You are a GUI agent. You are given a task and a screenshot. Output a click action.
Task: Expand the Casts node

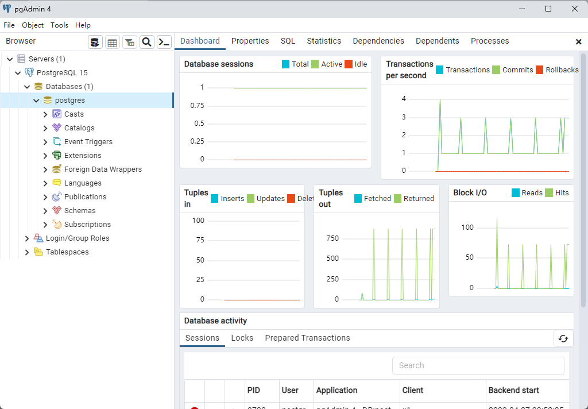click(x=45, y=114)
